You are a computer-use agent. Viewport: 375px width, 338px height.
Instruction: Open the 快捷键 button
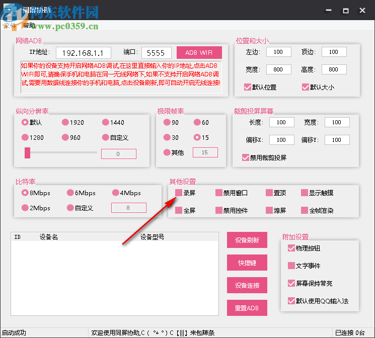click(247, 263)
